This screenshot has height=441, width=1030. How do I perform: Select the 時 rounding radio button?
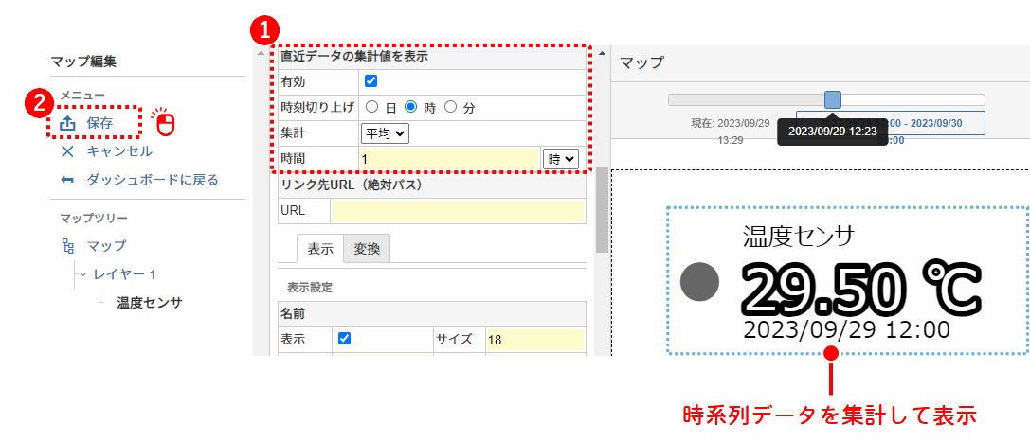pyautogui.click(x=410, y=107)
